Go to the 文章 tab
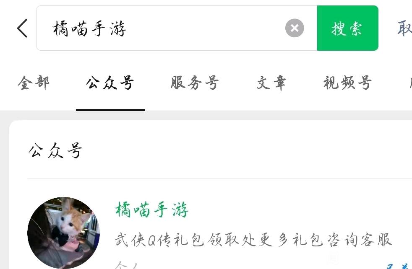The width and height of the screenshot is (412, 269). tap(271, 83)
